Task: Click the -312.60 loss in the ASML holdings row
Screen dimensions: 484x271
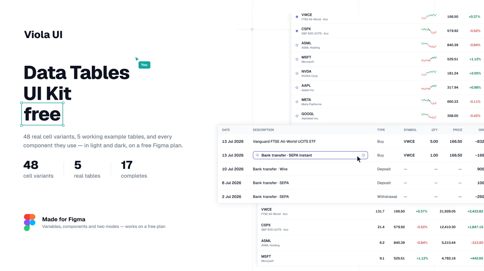Action: pyautogui.click(x=477, y=243)
